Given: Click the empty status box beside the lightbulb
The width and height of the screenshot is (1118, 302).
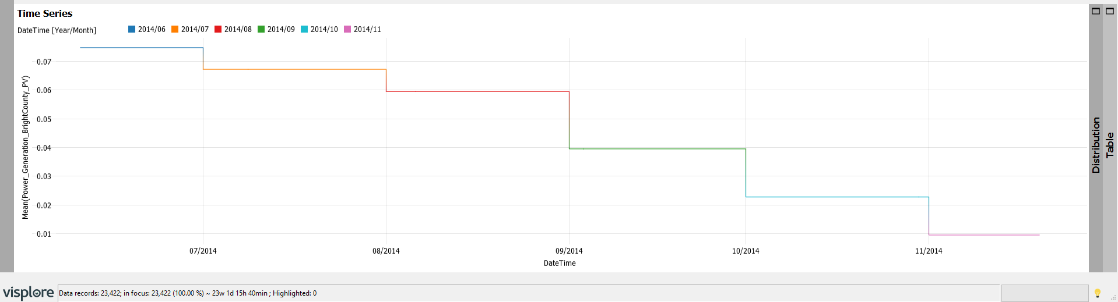Looking at the screenshot, I should point(1045,293).
